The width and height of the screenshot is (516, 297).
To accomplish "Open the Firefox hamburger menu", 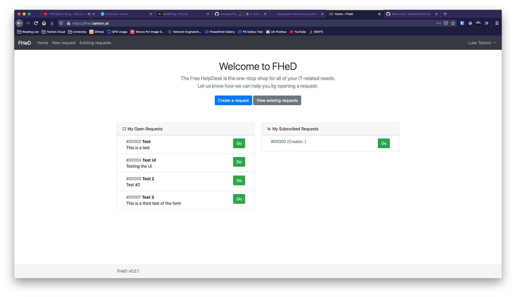I will [497, 23].
